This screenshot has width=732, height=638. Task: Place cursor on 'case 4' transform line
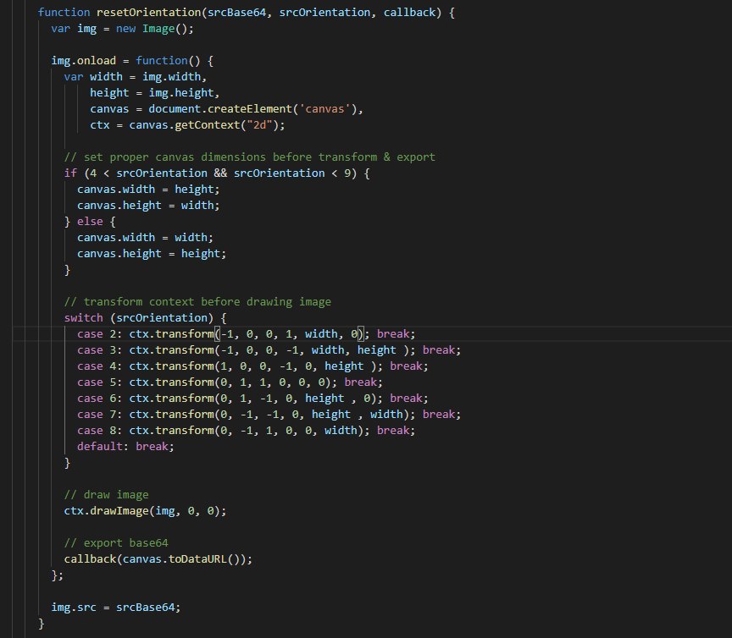(252, 366)
